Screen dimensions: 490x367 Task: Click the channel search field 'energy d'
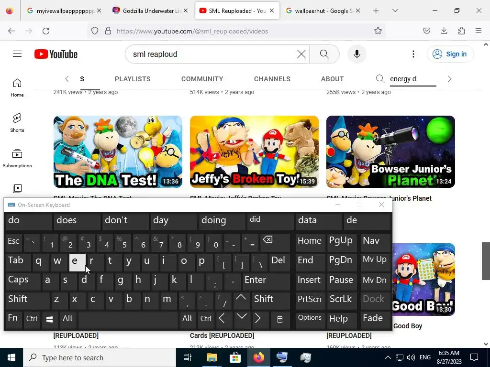413,79
